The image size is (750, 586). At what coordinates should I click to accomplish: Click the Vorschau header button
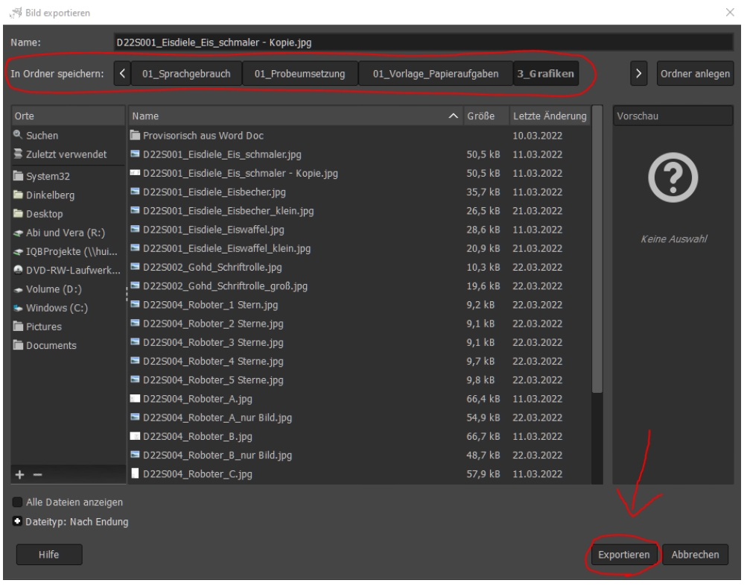click(x=673, y=116)
